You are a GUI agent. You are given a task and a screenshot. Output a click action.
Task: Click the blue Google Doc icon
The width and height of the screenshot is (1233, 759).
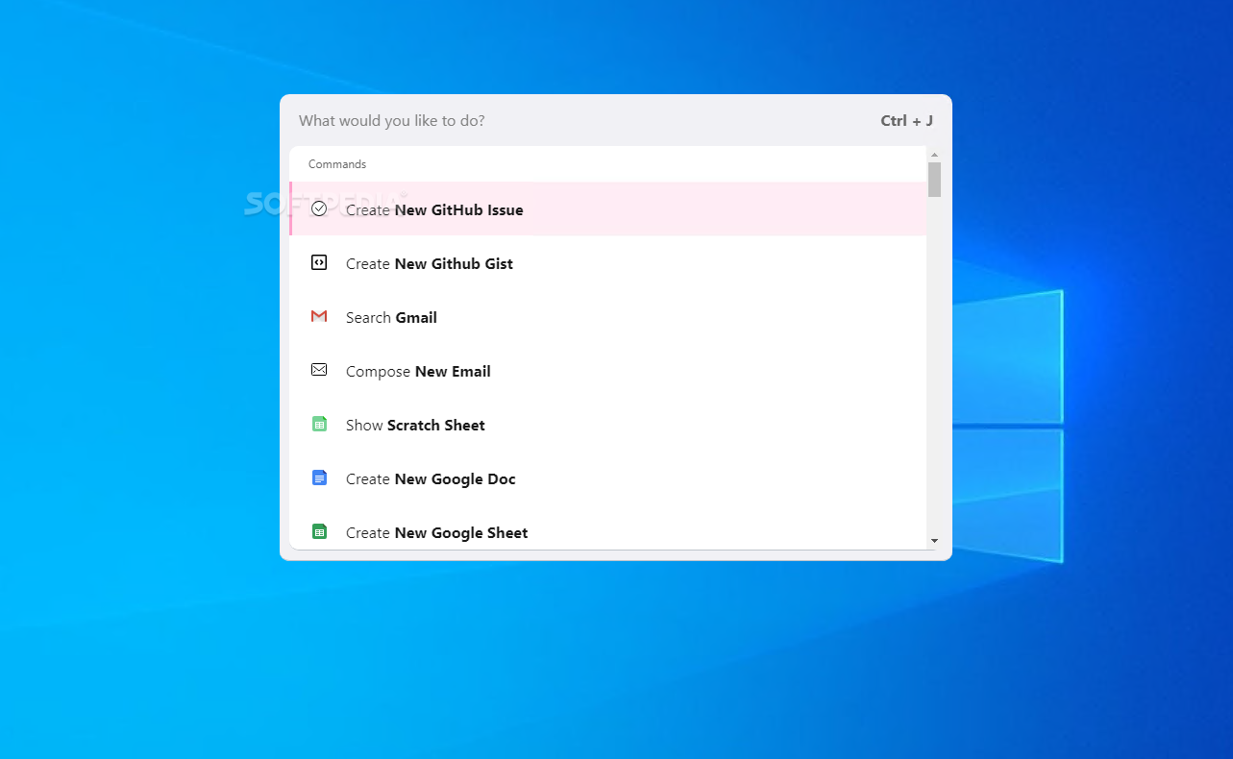click(319, 477)
